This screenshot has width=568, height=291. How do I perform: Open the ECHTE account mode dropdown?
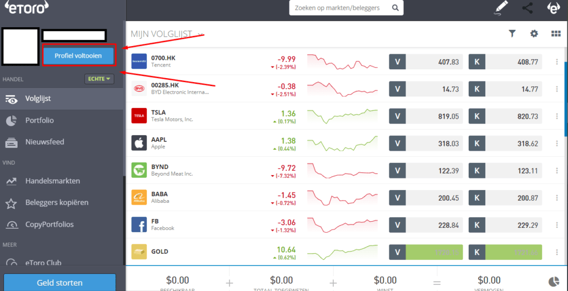(x=99, y=79)
